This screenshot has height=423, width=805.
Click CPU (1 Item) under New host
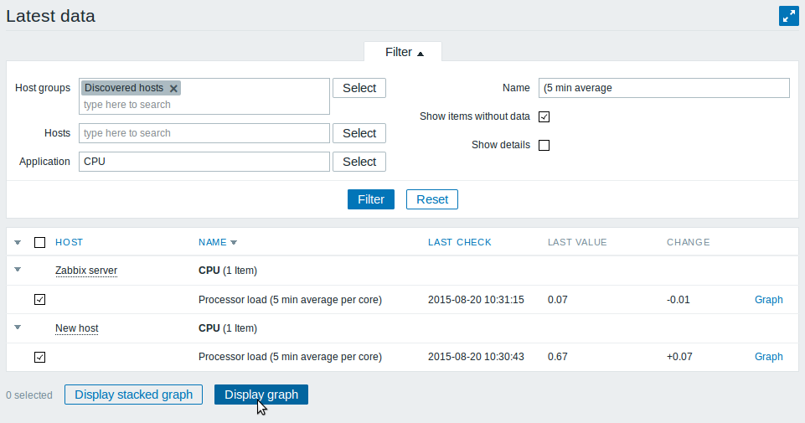(228, 328)
